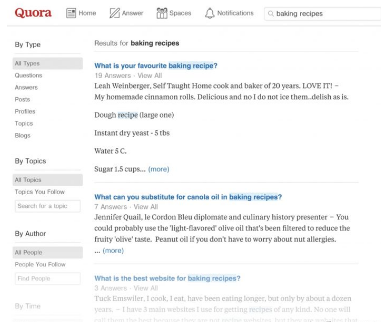The image size is (381, 322).
Task: Click the Quora logo
Action: 33,13
